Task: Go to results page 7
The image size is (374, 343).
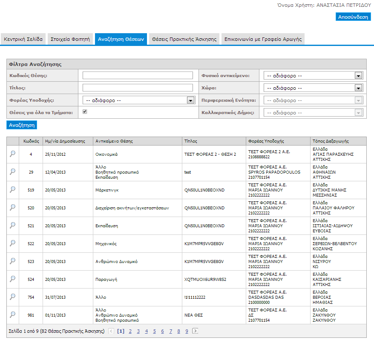Action: [x=170, y=331]
